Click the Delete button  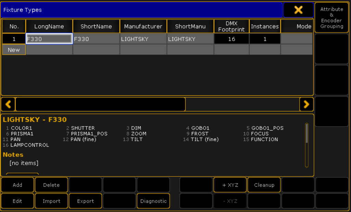click(51, 185)
